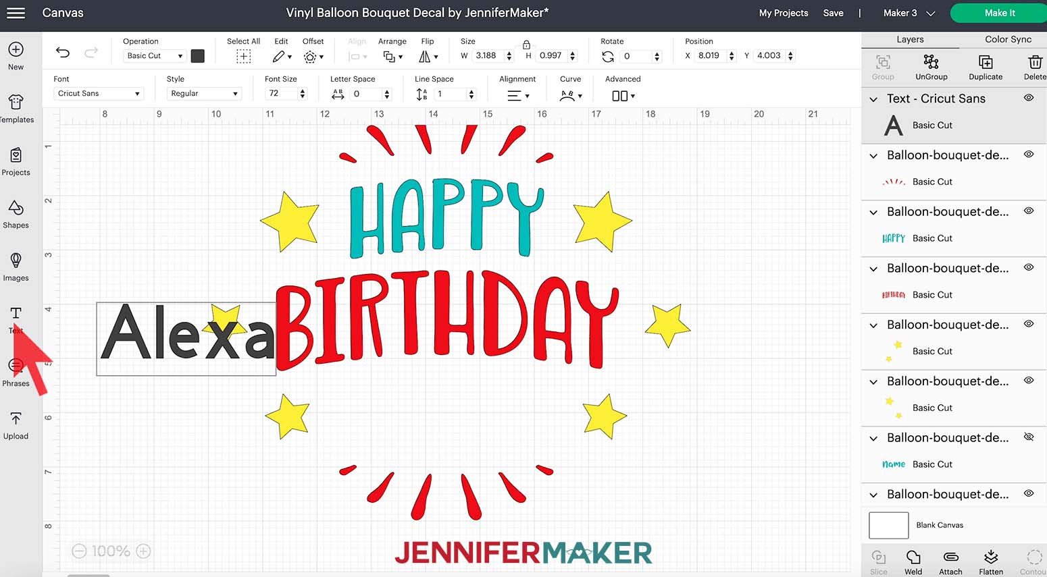Open the Style Regular dropdown
This screenshot has width=1047, height=577.
click(204, 94)
